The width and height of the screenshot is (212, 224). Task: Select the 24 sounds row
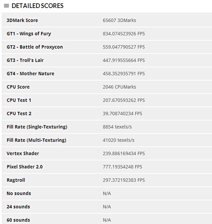click(x=107, y=207)
